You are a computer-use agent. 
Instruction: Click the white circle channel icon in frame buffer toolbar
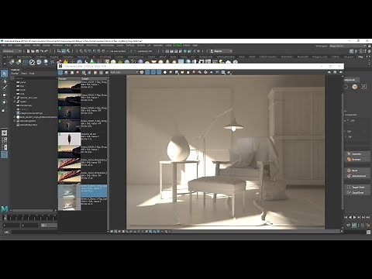(x=165, y=73)
